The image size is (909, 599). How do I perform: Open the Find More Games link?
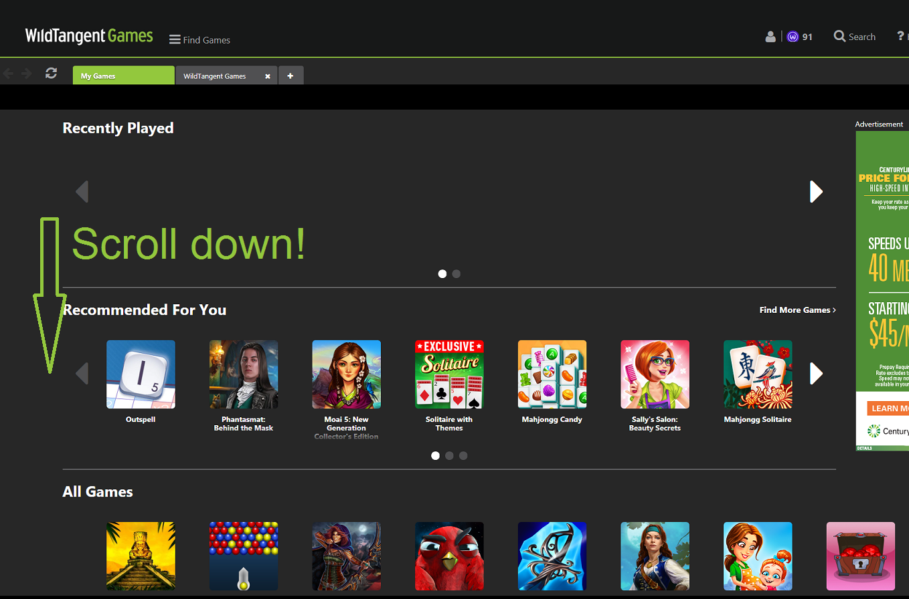[x=797, y=310]
